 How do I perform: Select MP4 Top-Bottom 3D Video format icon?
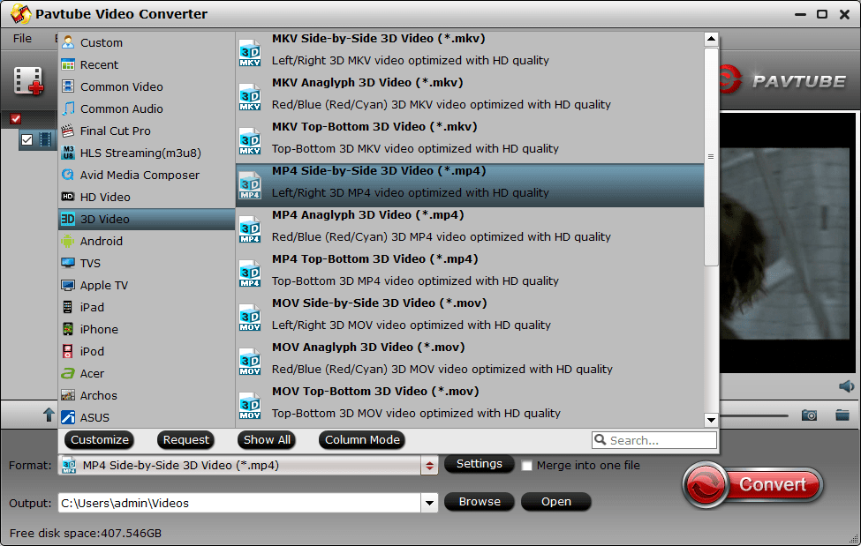(x=250, y=273)
